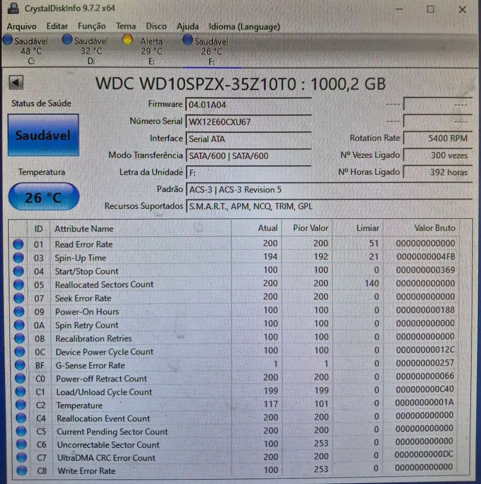Image resolution: width=481 pixels, height=484 pixels.
Task: Click the Firmware field 04.01A04
Action: pyautogui.click(x=248, y=105)
